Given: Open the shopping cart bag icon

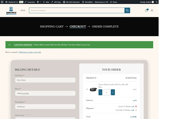Looking at the screenshot, I should (x=147, y=10).
